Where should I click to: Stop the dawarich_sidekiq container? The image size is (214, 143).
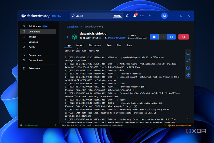[x=154, y=37]
